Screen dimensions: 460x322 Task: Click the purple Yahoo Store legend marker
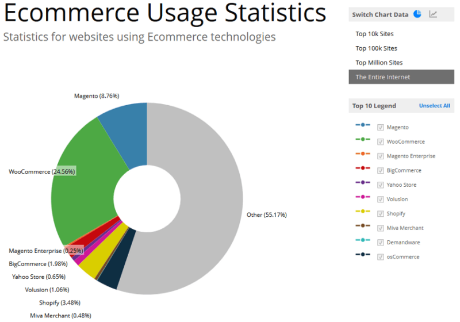[363, 182]
